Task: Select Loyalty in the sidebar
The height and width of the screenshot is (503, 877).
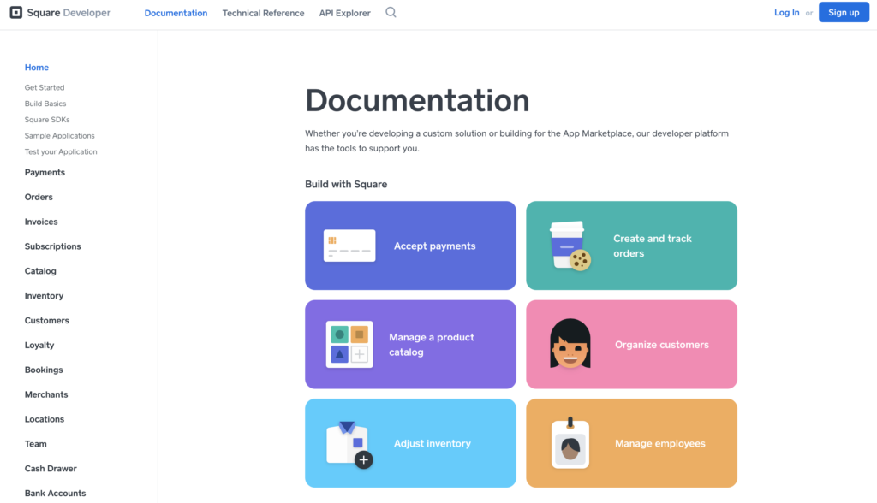Action: (x=39, y=345)
